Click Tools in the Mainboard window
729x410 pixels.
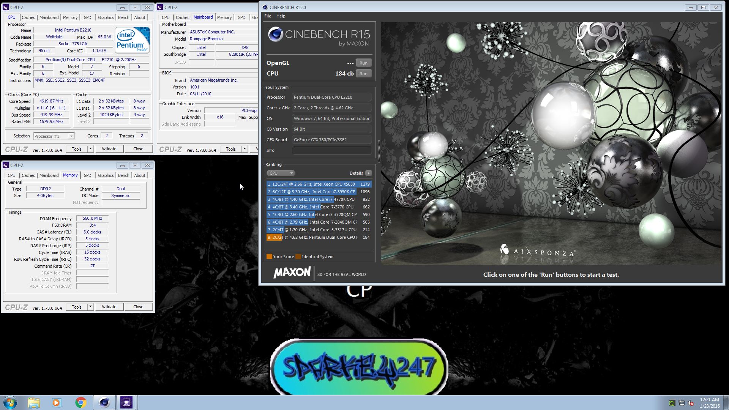coord(231,149)
